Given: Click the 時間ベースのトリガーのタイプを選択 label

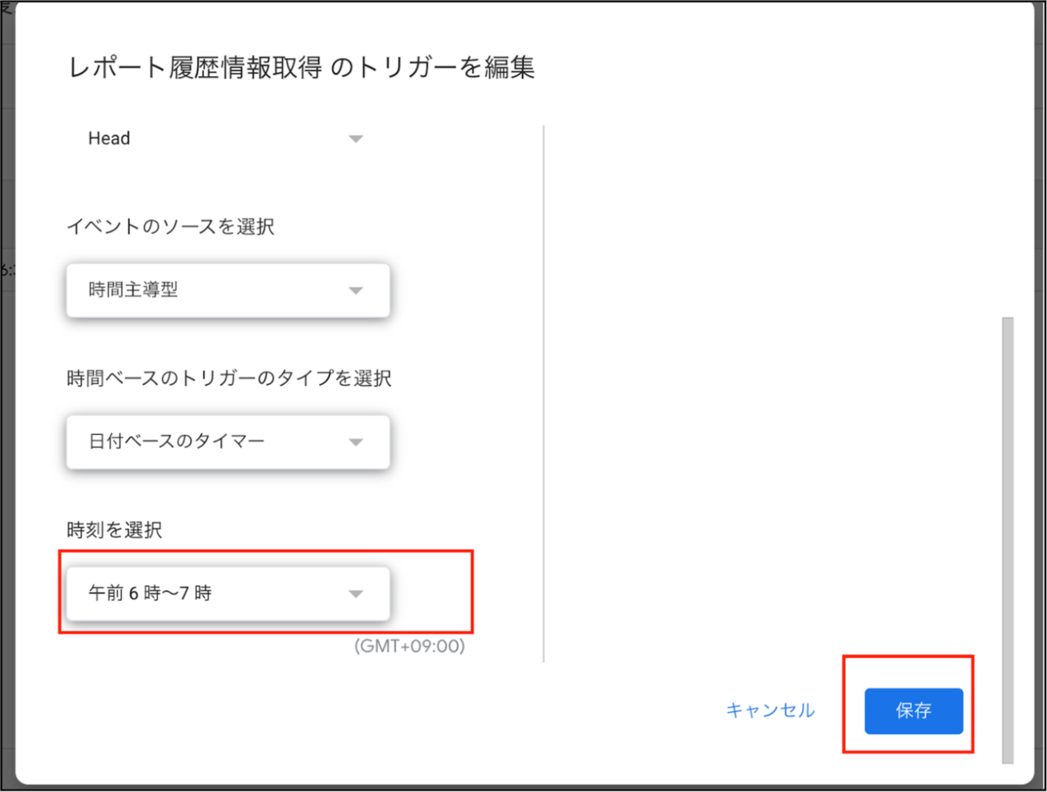Looking at the screenshot, I should [x=229, y=378].
